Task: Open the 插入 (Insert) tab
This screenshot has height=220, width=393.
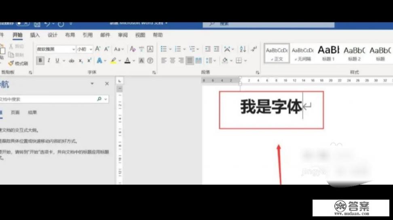Action: [35, 35]
